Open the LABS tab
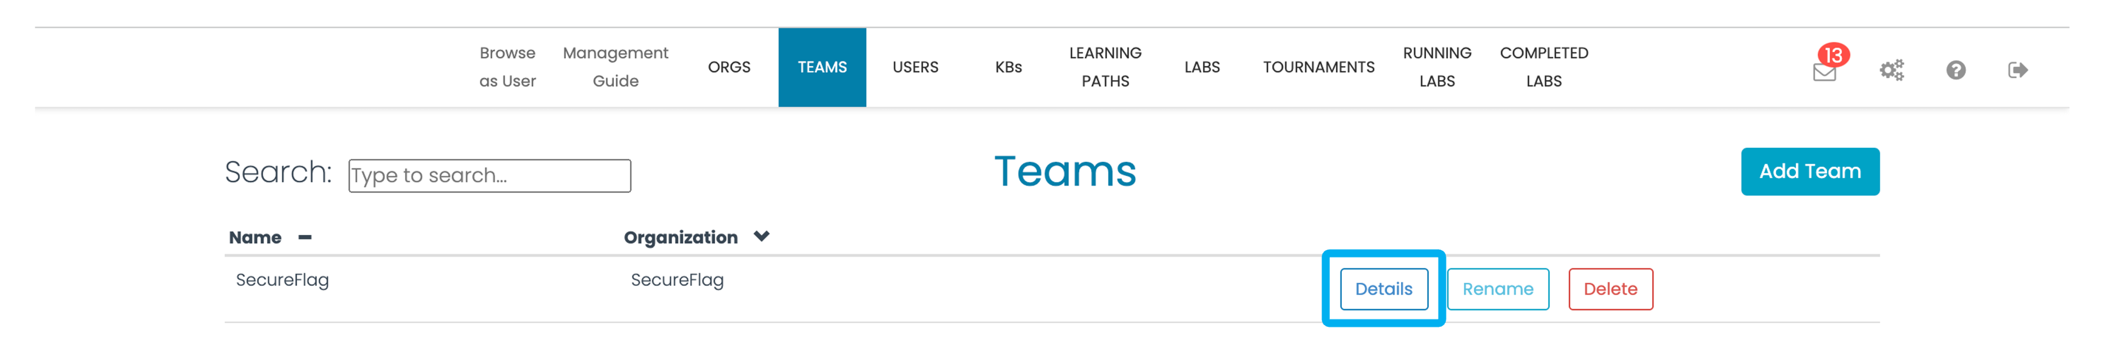Screen dimensions: 2104x350 (x=1201, y=67)
